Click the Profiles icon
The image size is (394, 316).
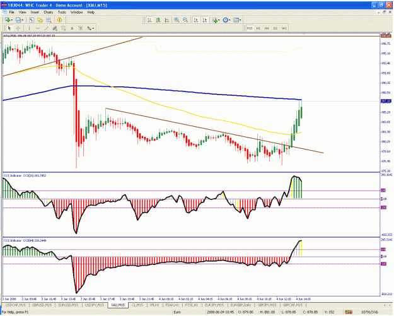(x=18, y=20)
